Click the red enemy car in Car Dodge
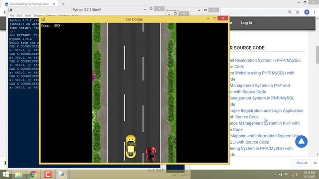Screen dimensions: 319x179 tap(151, 155)
